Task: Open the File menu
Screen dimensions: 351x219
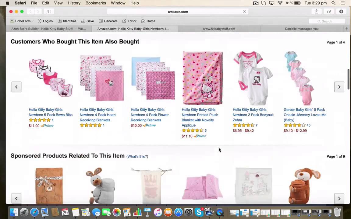Action: click(x=34, y=3)
